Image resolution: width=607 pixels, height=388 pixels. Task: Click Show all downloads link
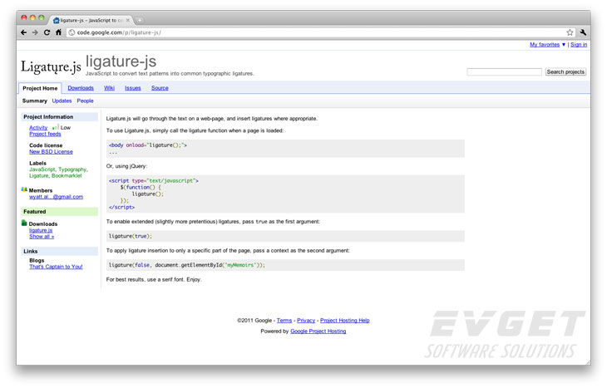coord(42,236)
